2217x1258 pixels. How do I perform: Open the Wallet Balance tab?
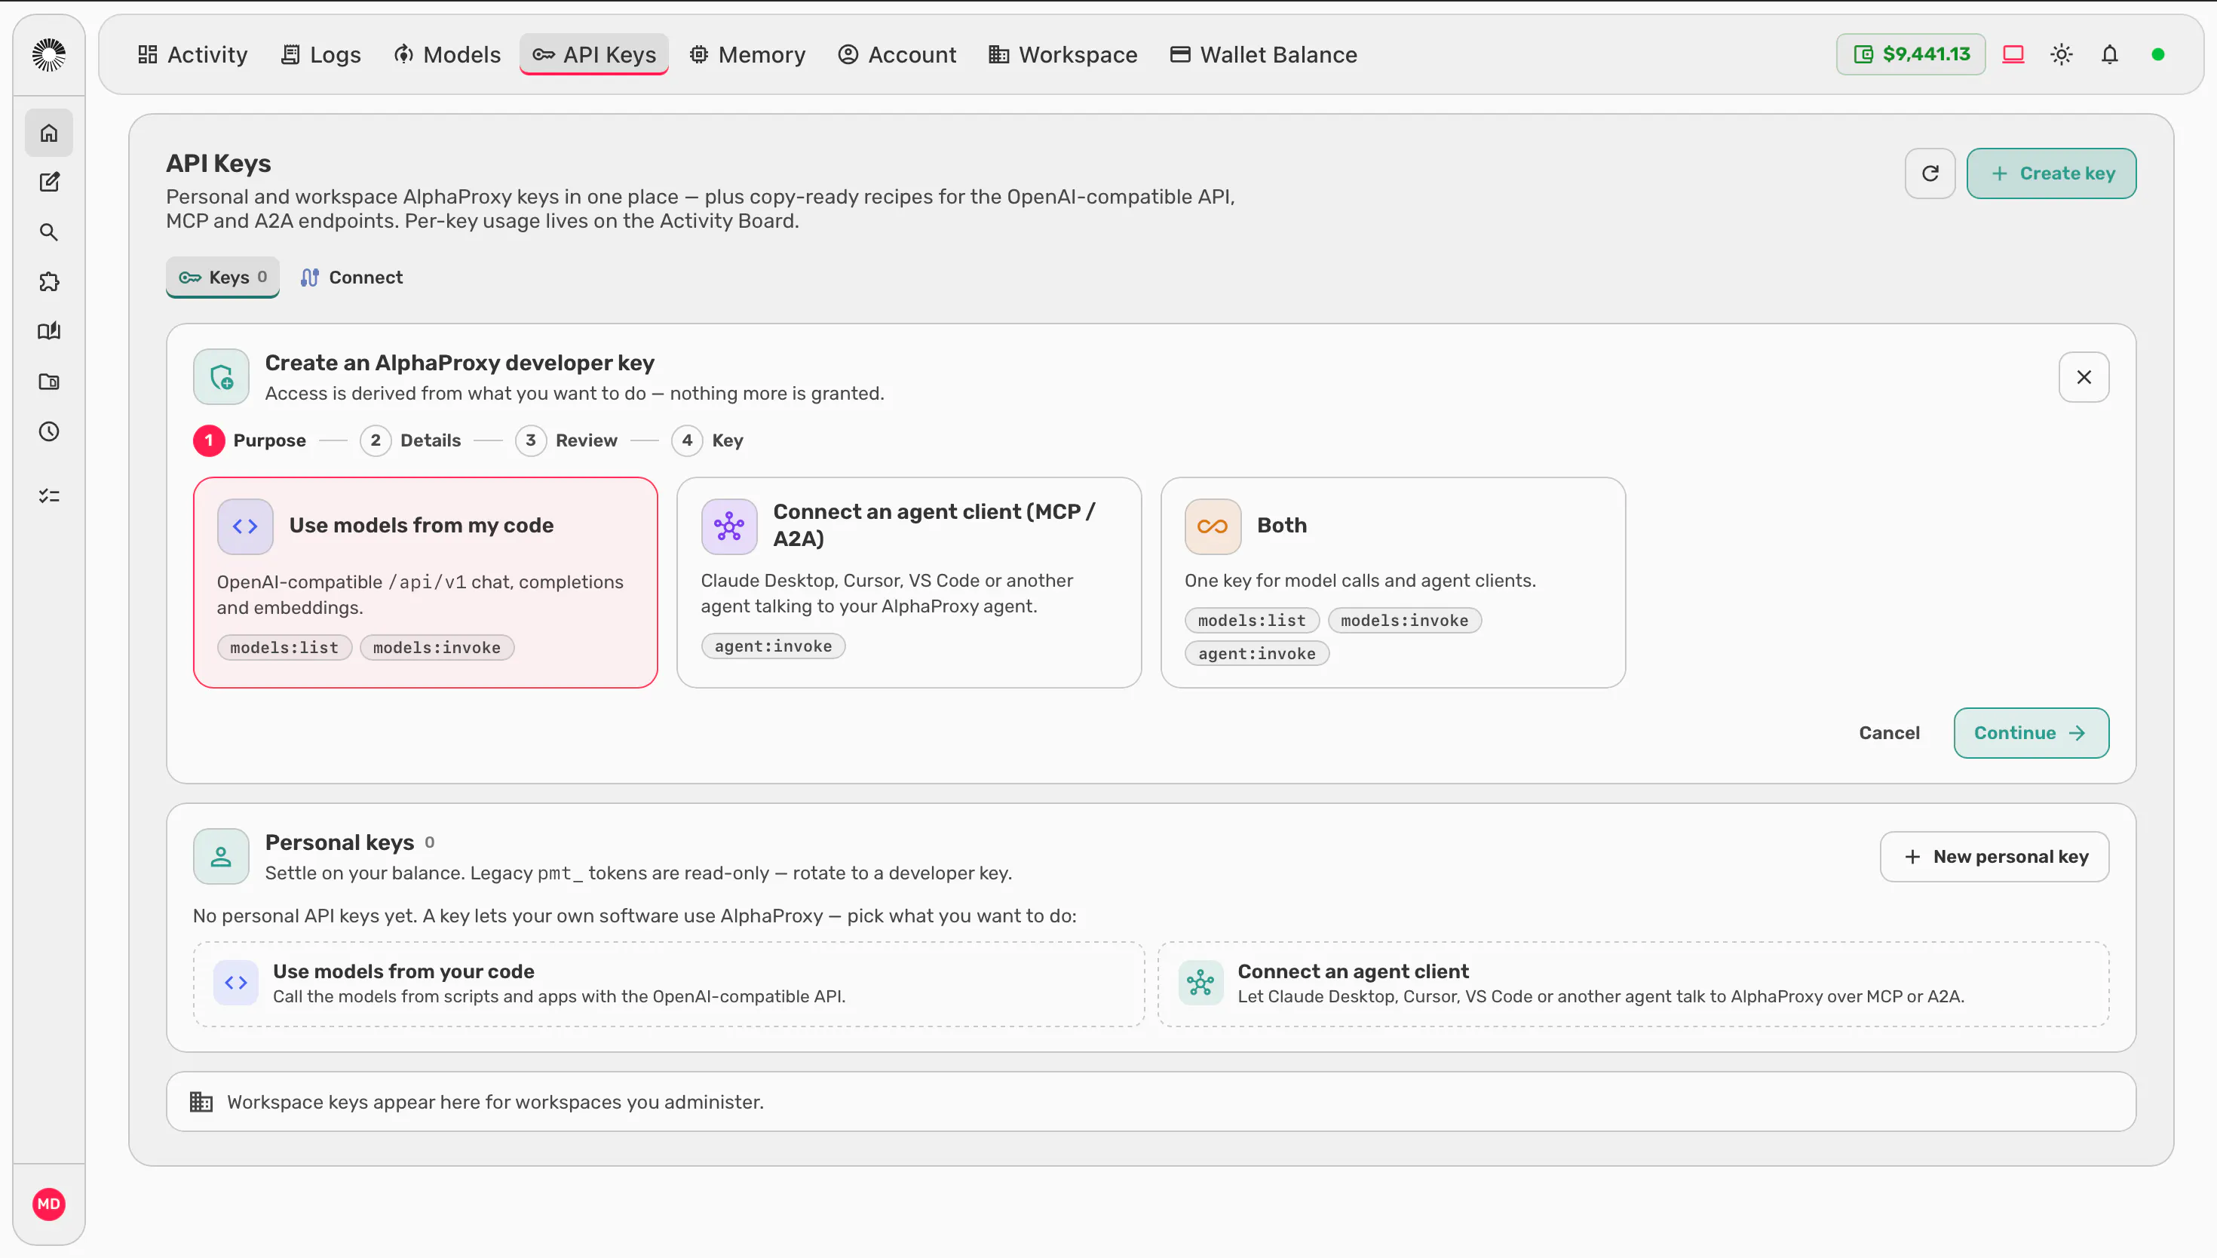tap(1264, 54)
